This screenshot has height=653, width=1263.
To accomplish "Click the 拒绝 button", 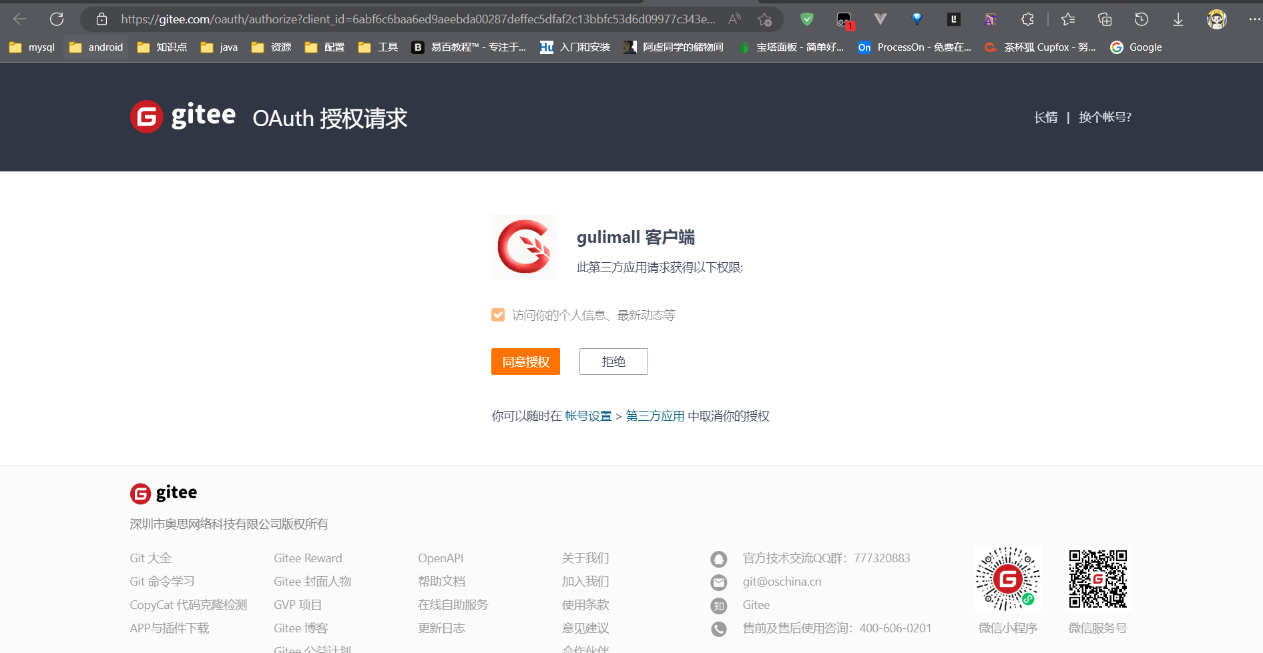I will (613, 362).
